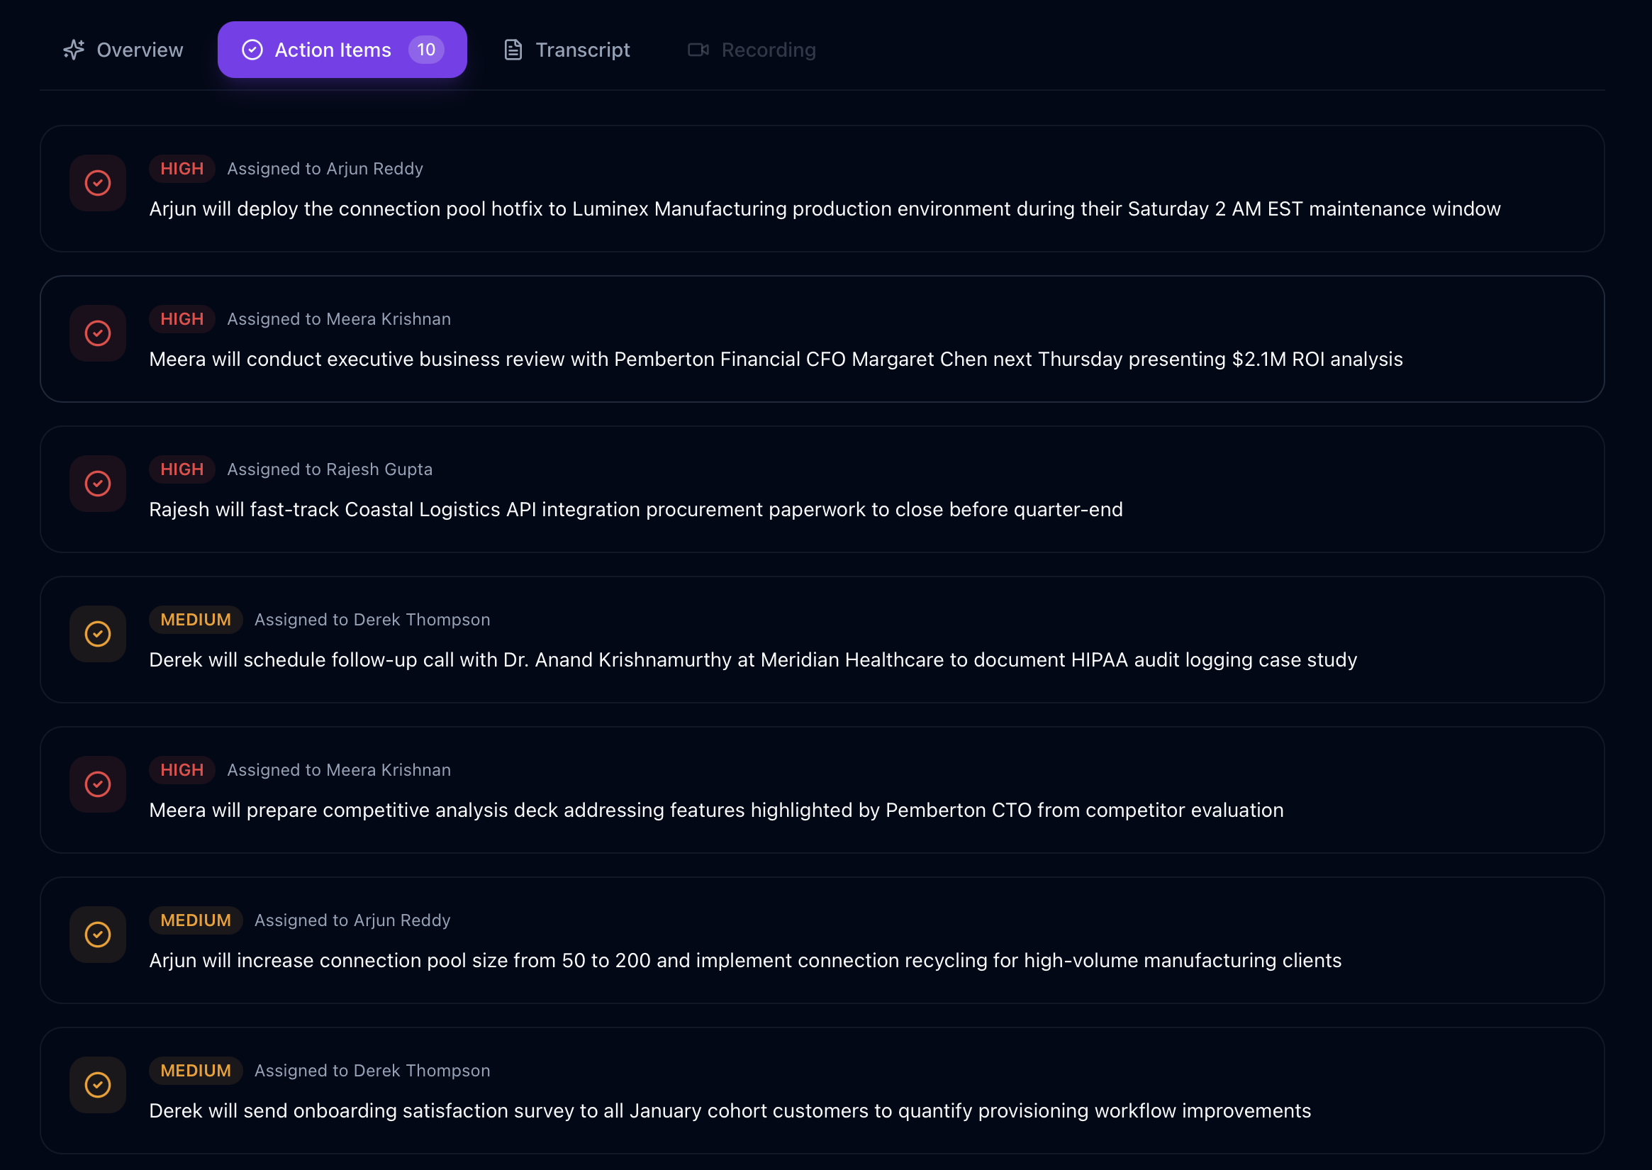Click the document icon on Transcript tab
Image resolution: width=1652 pixels, height=1170 pixels.
[513, 49]
